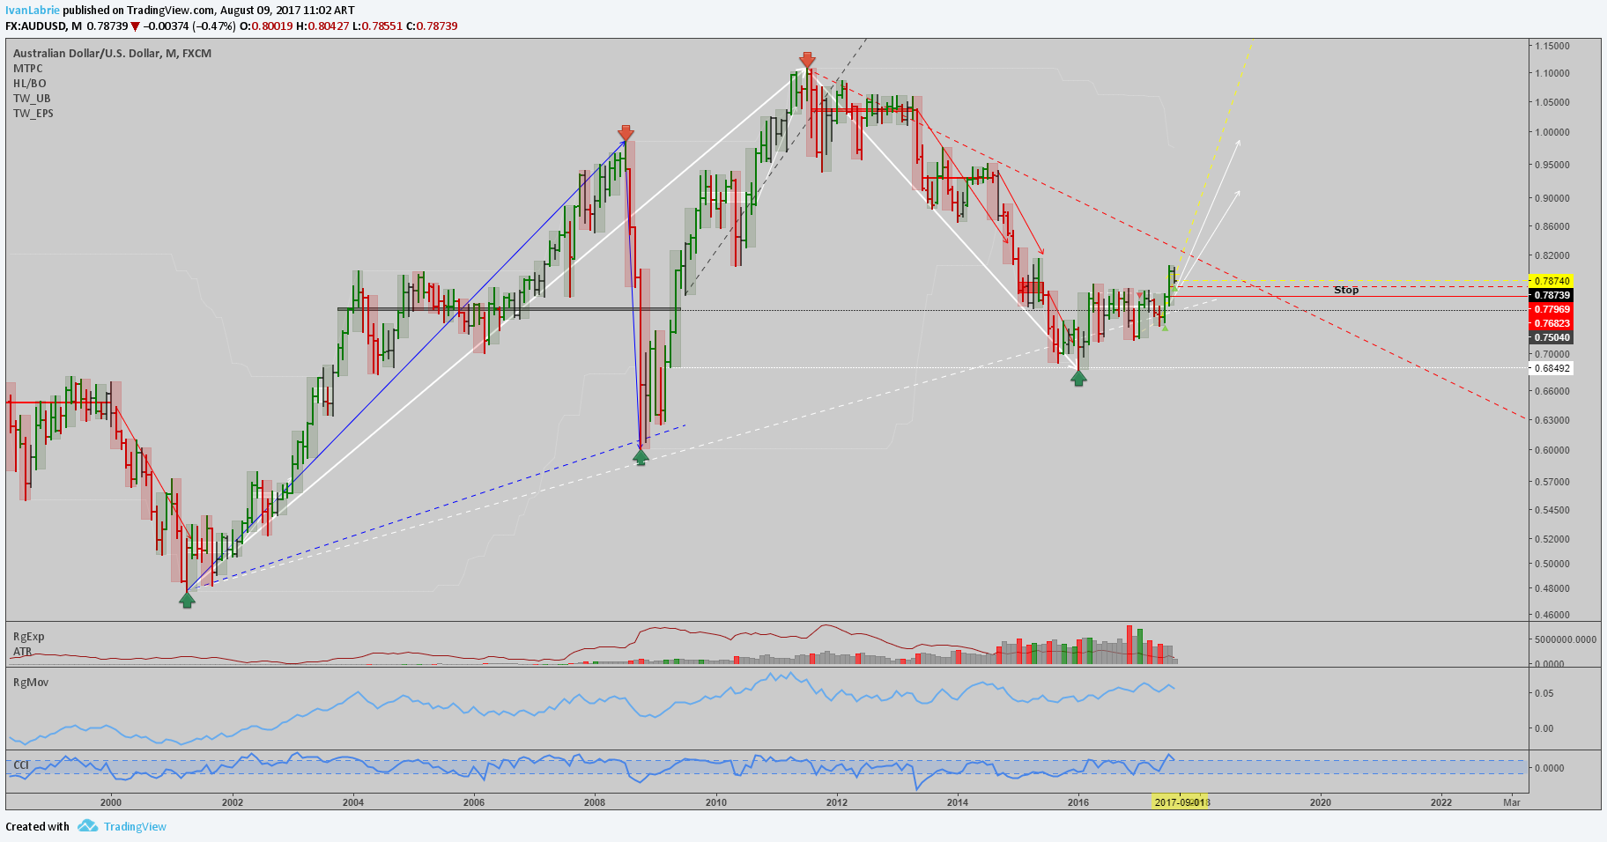
Task: Click the Stop label on the chart
Action: pyautogui.click(x=1345, y=290)
